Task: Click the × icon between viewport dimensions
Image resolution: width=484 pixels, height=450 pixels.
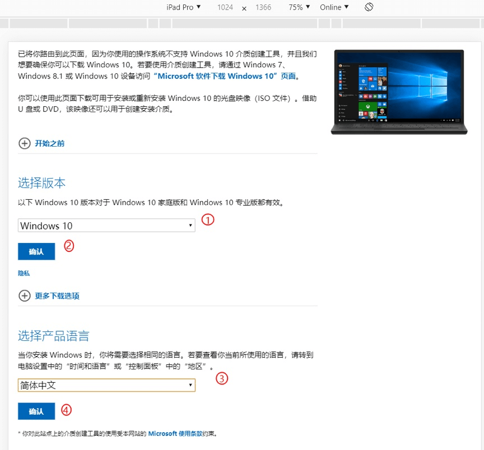Action: 244,8
